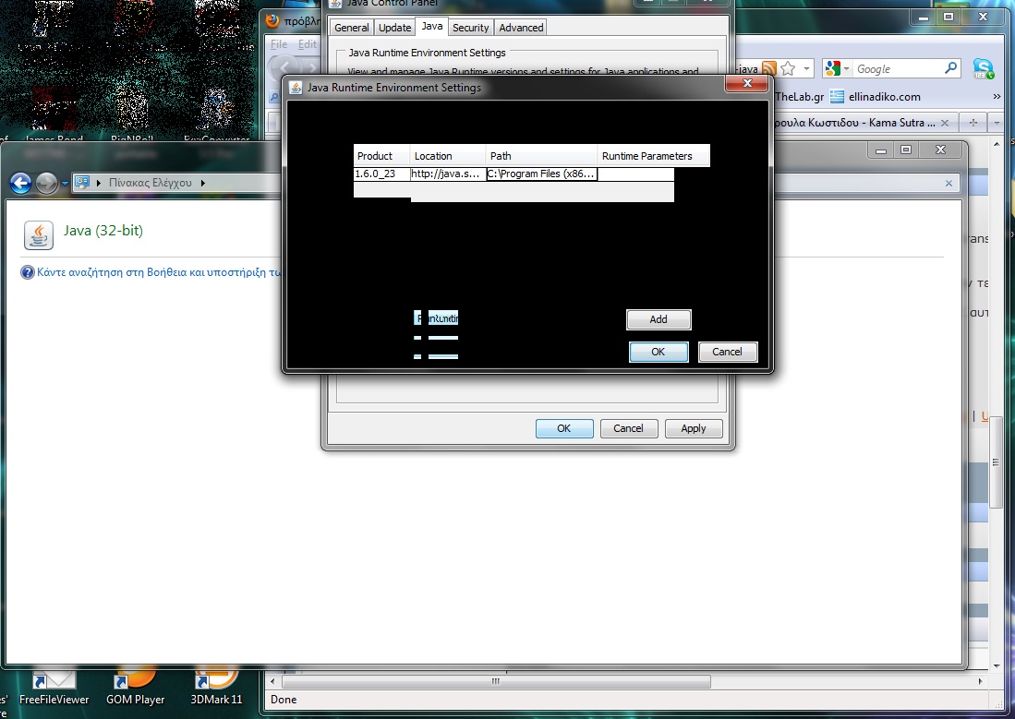
Task: Click the empty Runtime Parameters cell for 1.6.0_23
Action: [x=635, y=174]
